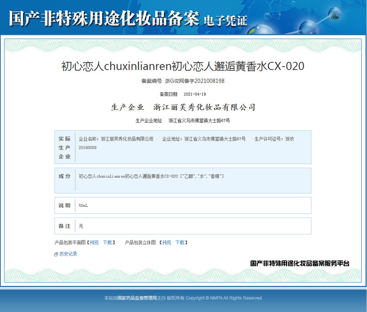Click the address 浙江省义乌市佛堂镇大士路67号 under 生产企业地址
This screenshot has height=312, width=367.
[199, 121]
